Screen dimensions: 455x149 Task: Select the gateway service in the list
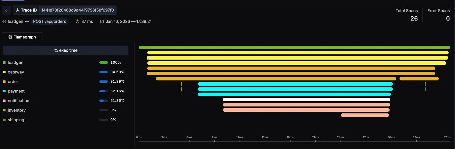(x=16, y=72)
